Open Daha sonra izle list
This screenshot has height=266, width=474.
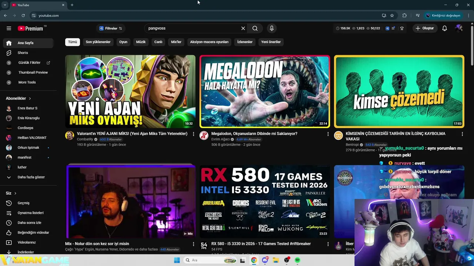(x=29, y=223)
